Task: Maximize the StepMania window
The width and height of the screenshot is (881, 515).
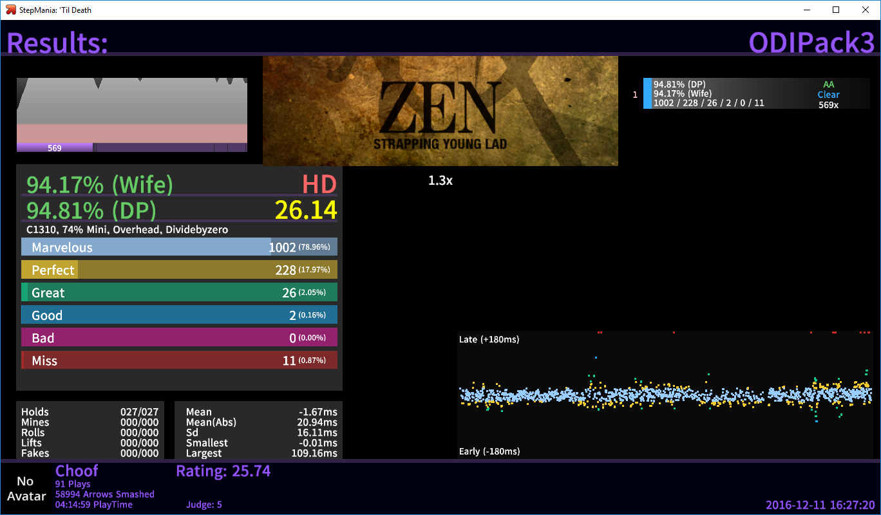Action: [x=836, y=10]
